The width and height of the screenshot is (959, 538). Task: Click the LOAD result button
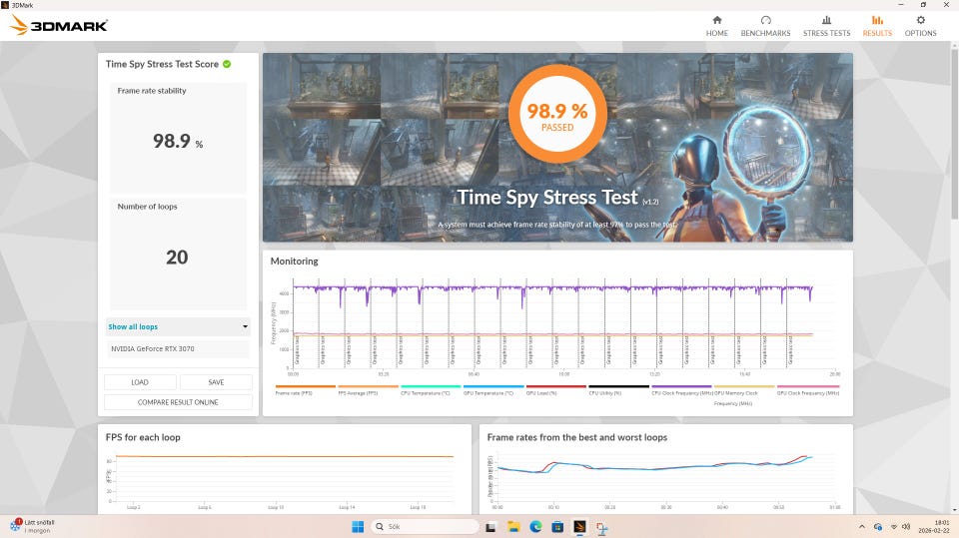coord(140,382)
